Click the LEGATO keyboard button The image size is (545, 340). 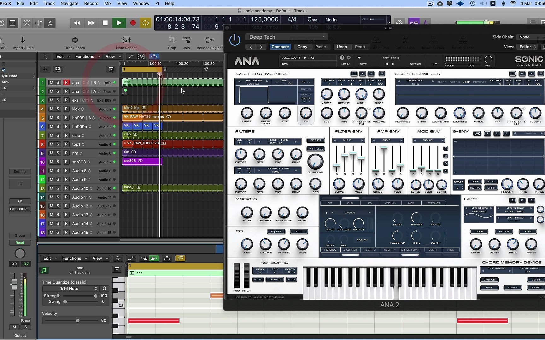(x=275, y=279)
